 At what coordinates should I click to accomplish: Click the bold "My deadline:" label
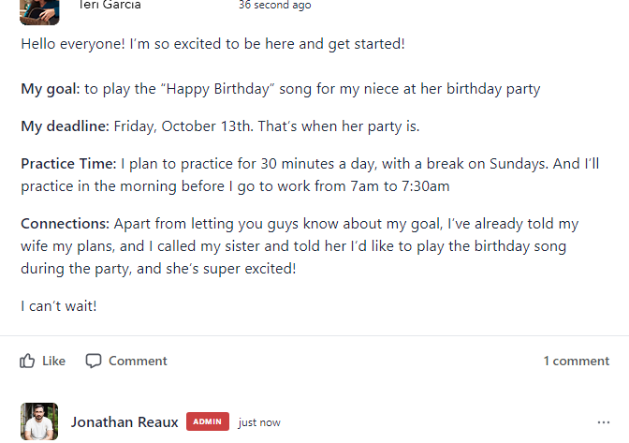[x=65, y=126]
